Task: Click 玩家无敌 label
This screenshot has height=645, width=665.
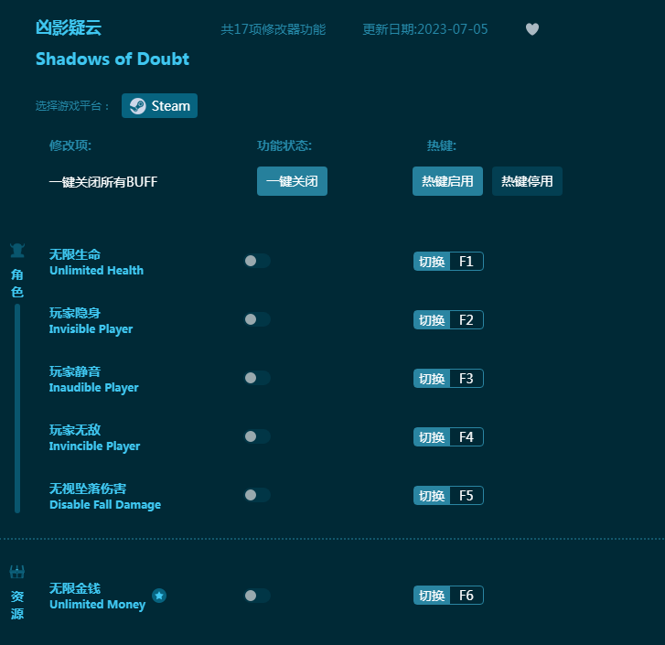Action: coord(75,430)
